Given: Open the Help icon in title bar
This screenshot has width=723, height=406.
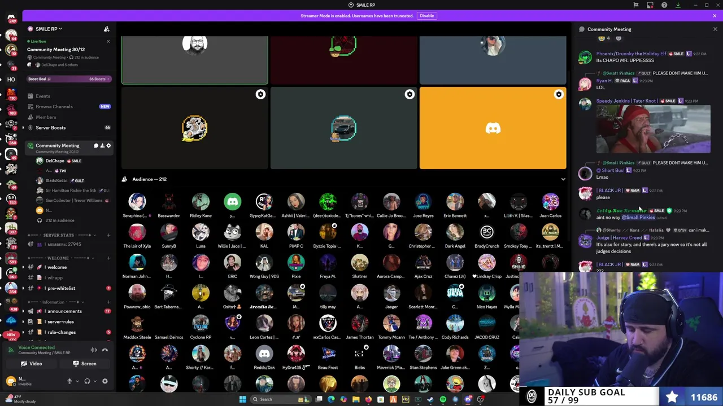Looking at the screenshot, I should click(x=664, y=5).
